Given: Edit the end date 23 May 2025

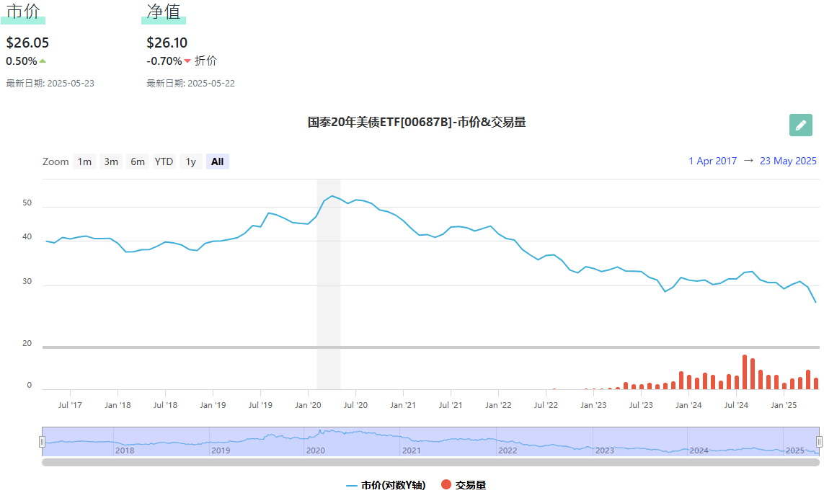Looking at the screenshot, I should [788, 161].
